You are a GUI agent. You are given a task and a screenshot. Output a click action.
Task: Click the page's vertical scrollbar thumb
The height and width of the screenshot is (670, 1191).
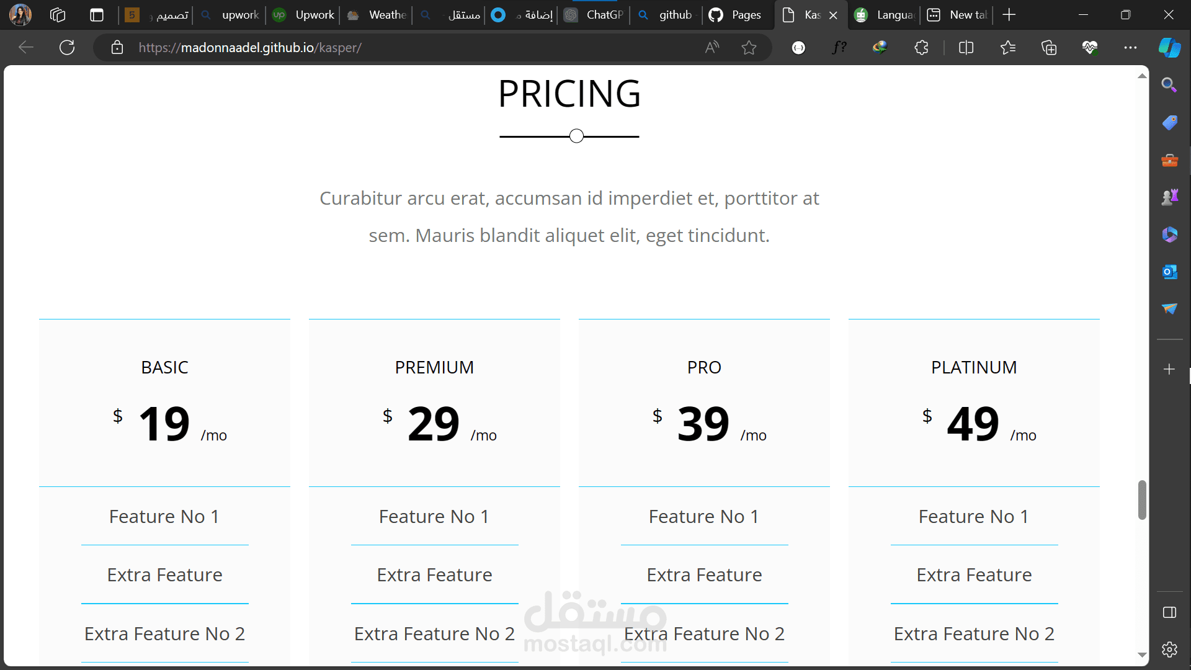(1142, 499)
